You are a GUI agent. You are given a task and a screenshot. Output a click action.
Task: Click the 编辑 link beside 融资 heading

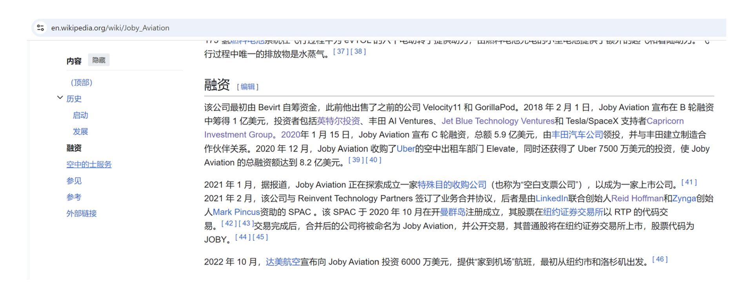coord(247,87)
